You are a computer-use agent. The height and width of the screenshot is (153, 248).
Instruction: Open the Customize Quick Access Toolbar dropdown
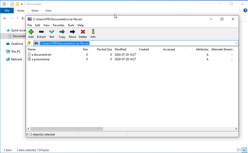pos(22,4)
